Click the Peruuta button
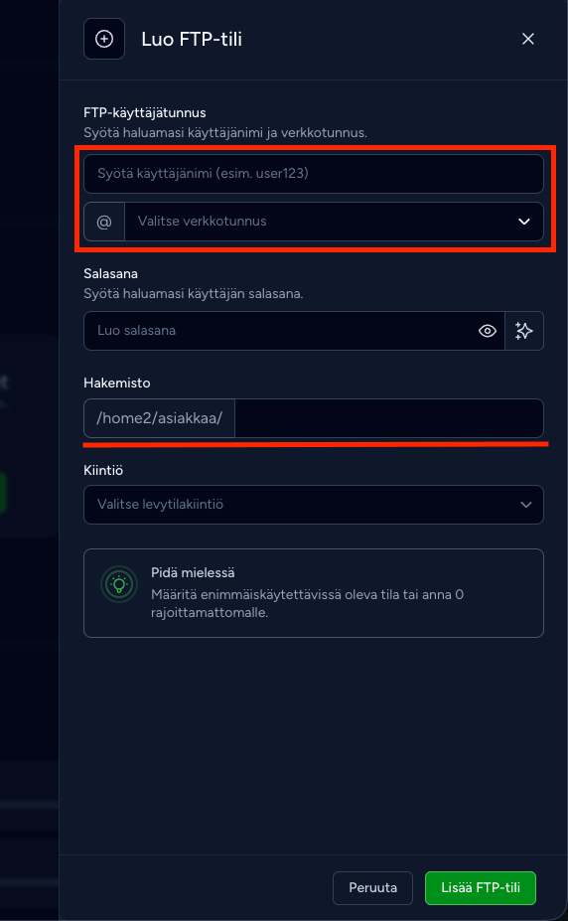Image resolution: width=568 pixels, height=921 pixels. pos(372,887)
